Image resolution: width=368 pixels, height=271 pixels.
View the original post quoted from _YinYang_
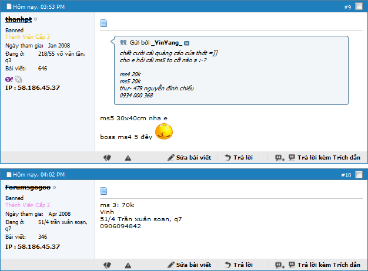click(x=186, y=43)
